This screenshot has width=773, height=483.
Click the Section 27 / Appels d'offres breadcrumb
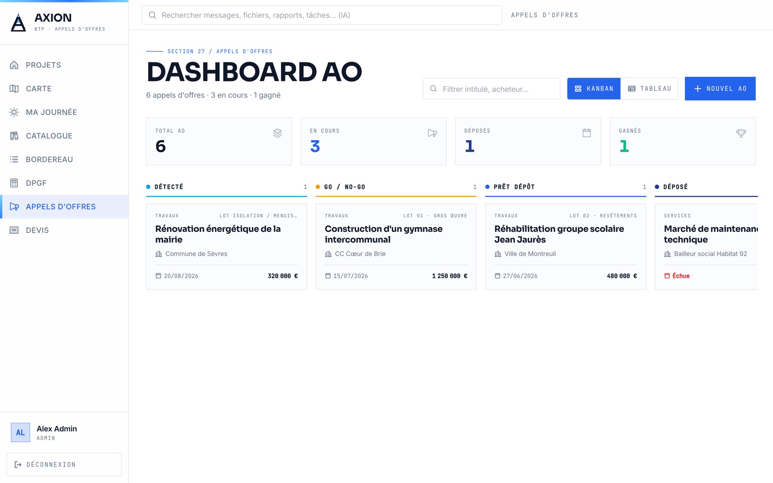(x=220, y=51)
